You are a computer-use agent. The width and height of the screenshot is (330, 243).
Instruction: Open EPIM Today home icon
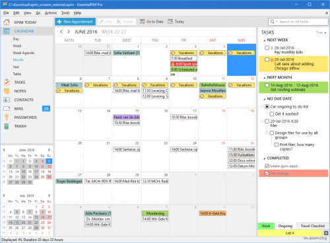pyautogui.click(x=7, y=22)
